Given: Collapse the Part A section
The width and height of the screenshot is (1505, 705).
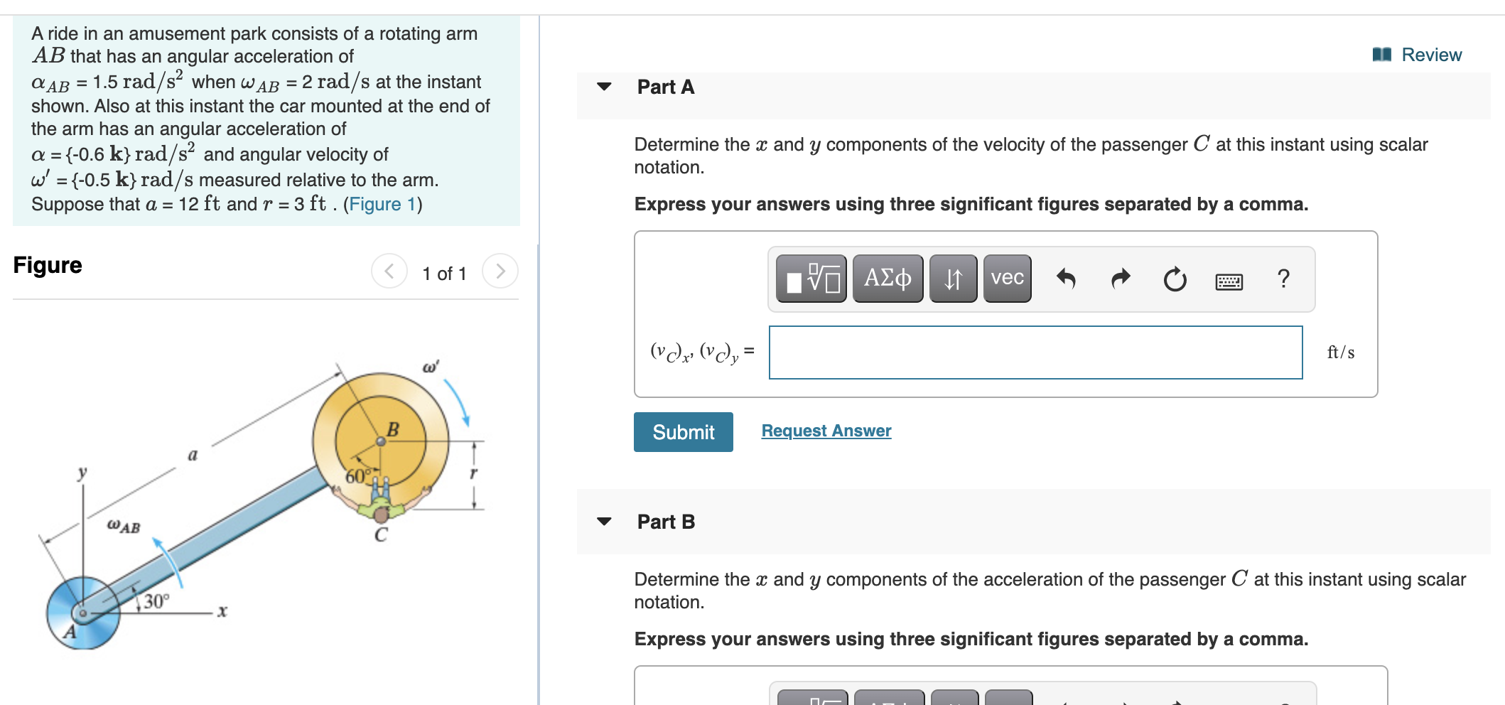Looking at the screenshot, I should [x=603, y=87].
